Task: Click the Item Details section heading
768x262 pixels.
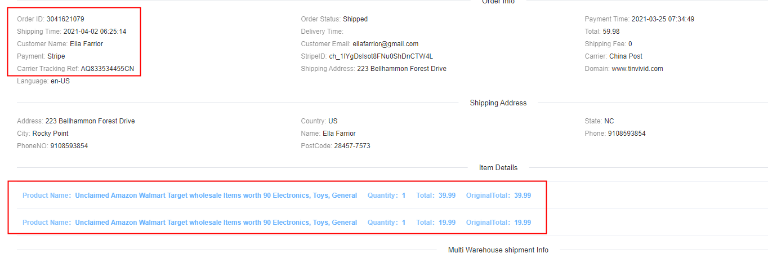Action: click(x=498, y=167)
